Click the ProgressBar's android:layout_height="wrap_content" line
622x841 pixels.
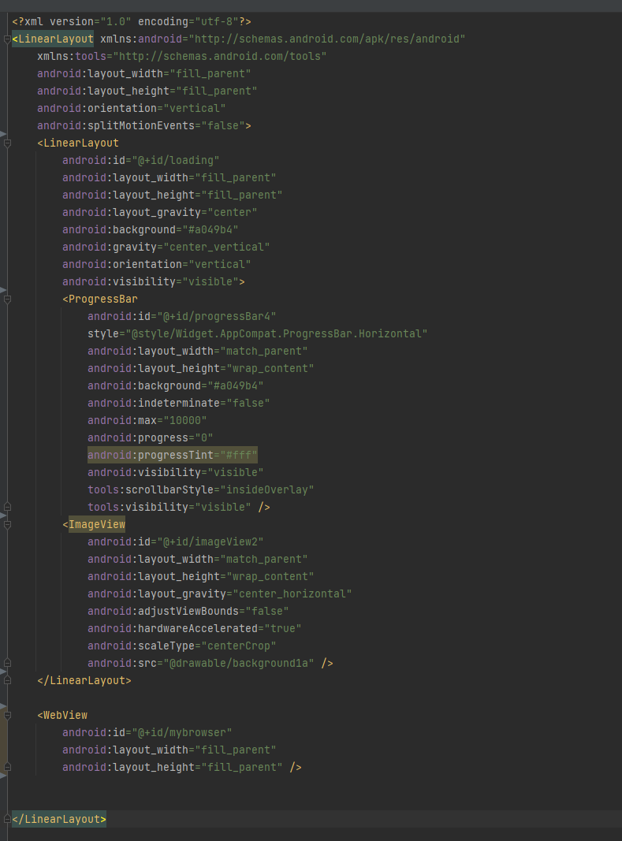(201, 368)
